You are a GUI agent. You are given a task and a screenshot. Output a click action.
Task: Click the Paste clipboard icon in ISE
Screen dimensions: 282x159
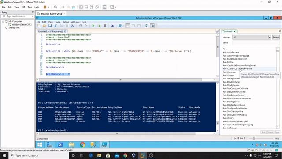67,26
